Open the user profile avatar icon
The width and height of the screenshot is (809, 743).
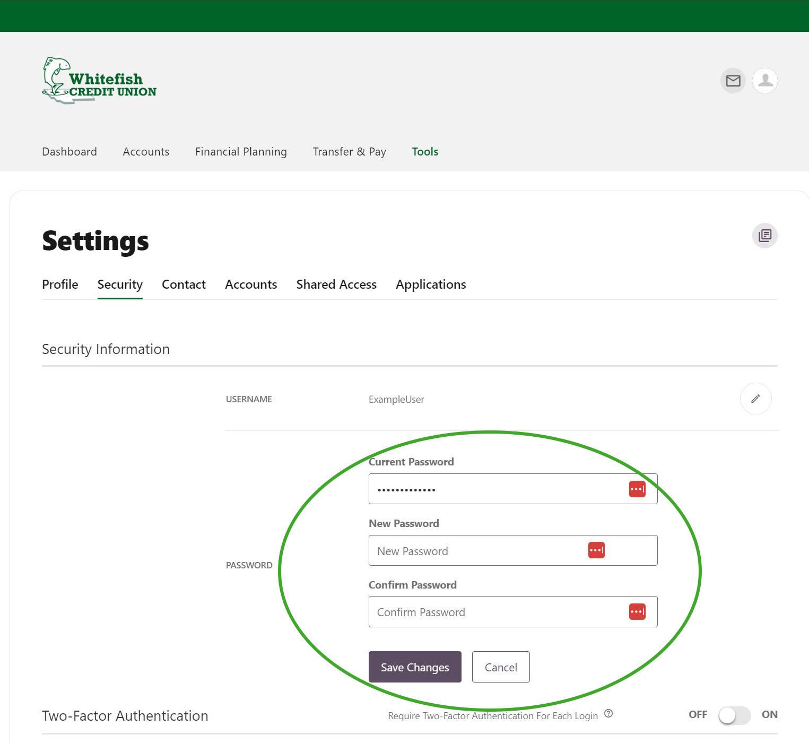[764, 81]
